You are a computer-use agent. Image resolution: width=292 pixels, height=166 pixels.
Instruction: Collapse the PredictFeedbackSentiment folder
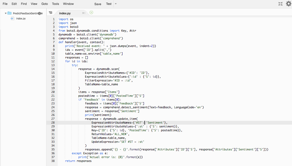click(x=6, y=14)
